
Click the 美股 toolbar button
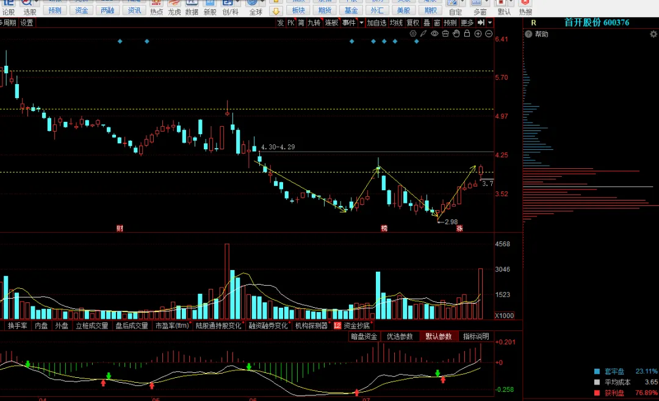pyautogui.click(x=403, y=10)
